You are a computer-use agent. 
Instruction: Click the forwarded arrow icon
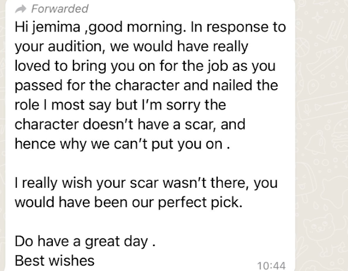[x=21, y=9]
